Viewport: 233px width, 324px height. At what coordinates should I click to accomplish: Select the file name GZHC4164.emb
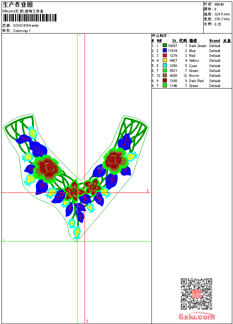tap(26, 25)
